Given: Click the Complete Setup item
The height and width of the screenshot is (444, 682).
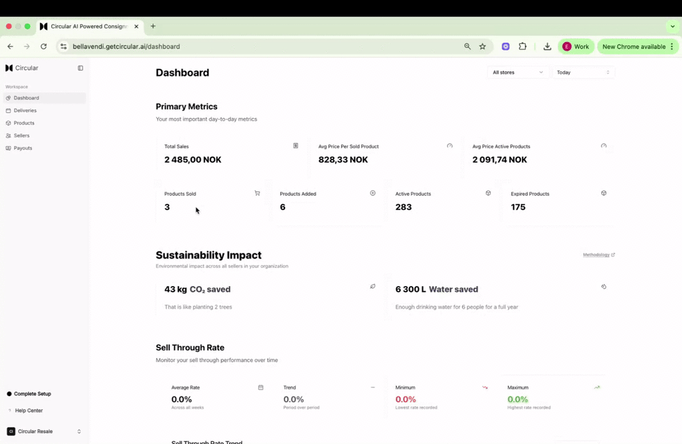Looking at the screenshot, I should (x=29, y=394).
